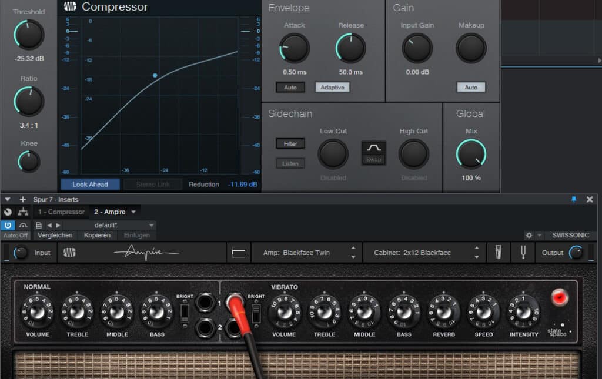Screen dimensions: 602x379
Task: Toggle the Attack Auto button
Action: [x=290, y=88]
